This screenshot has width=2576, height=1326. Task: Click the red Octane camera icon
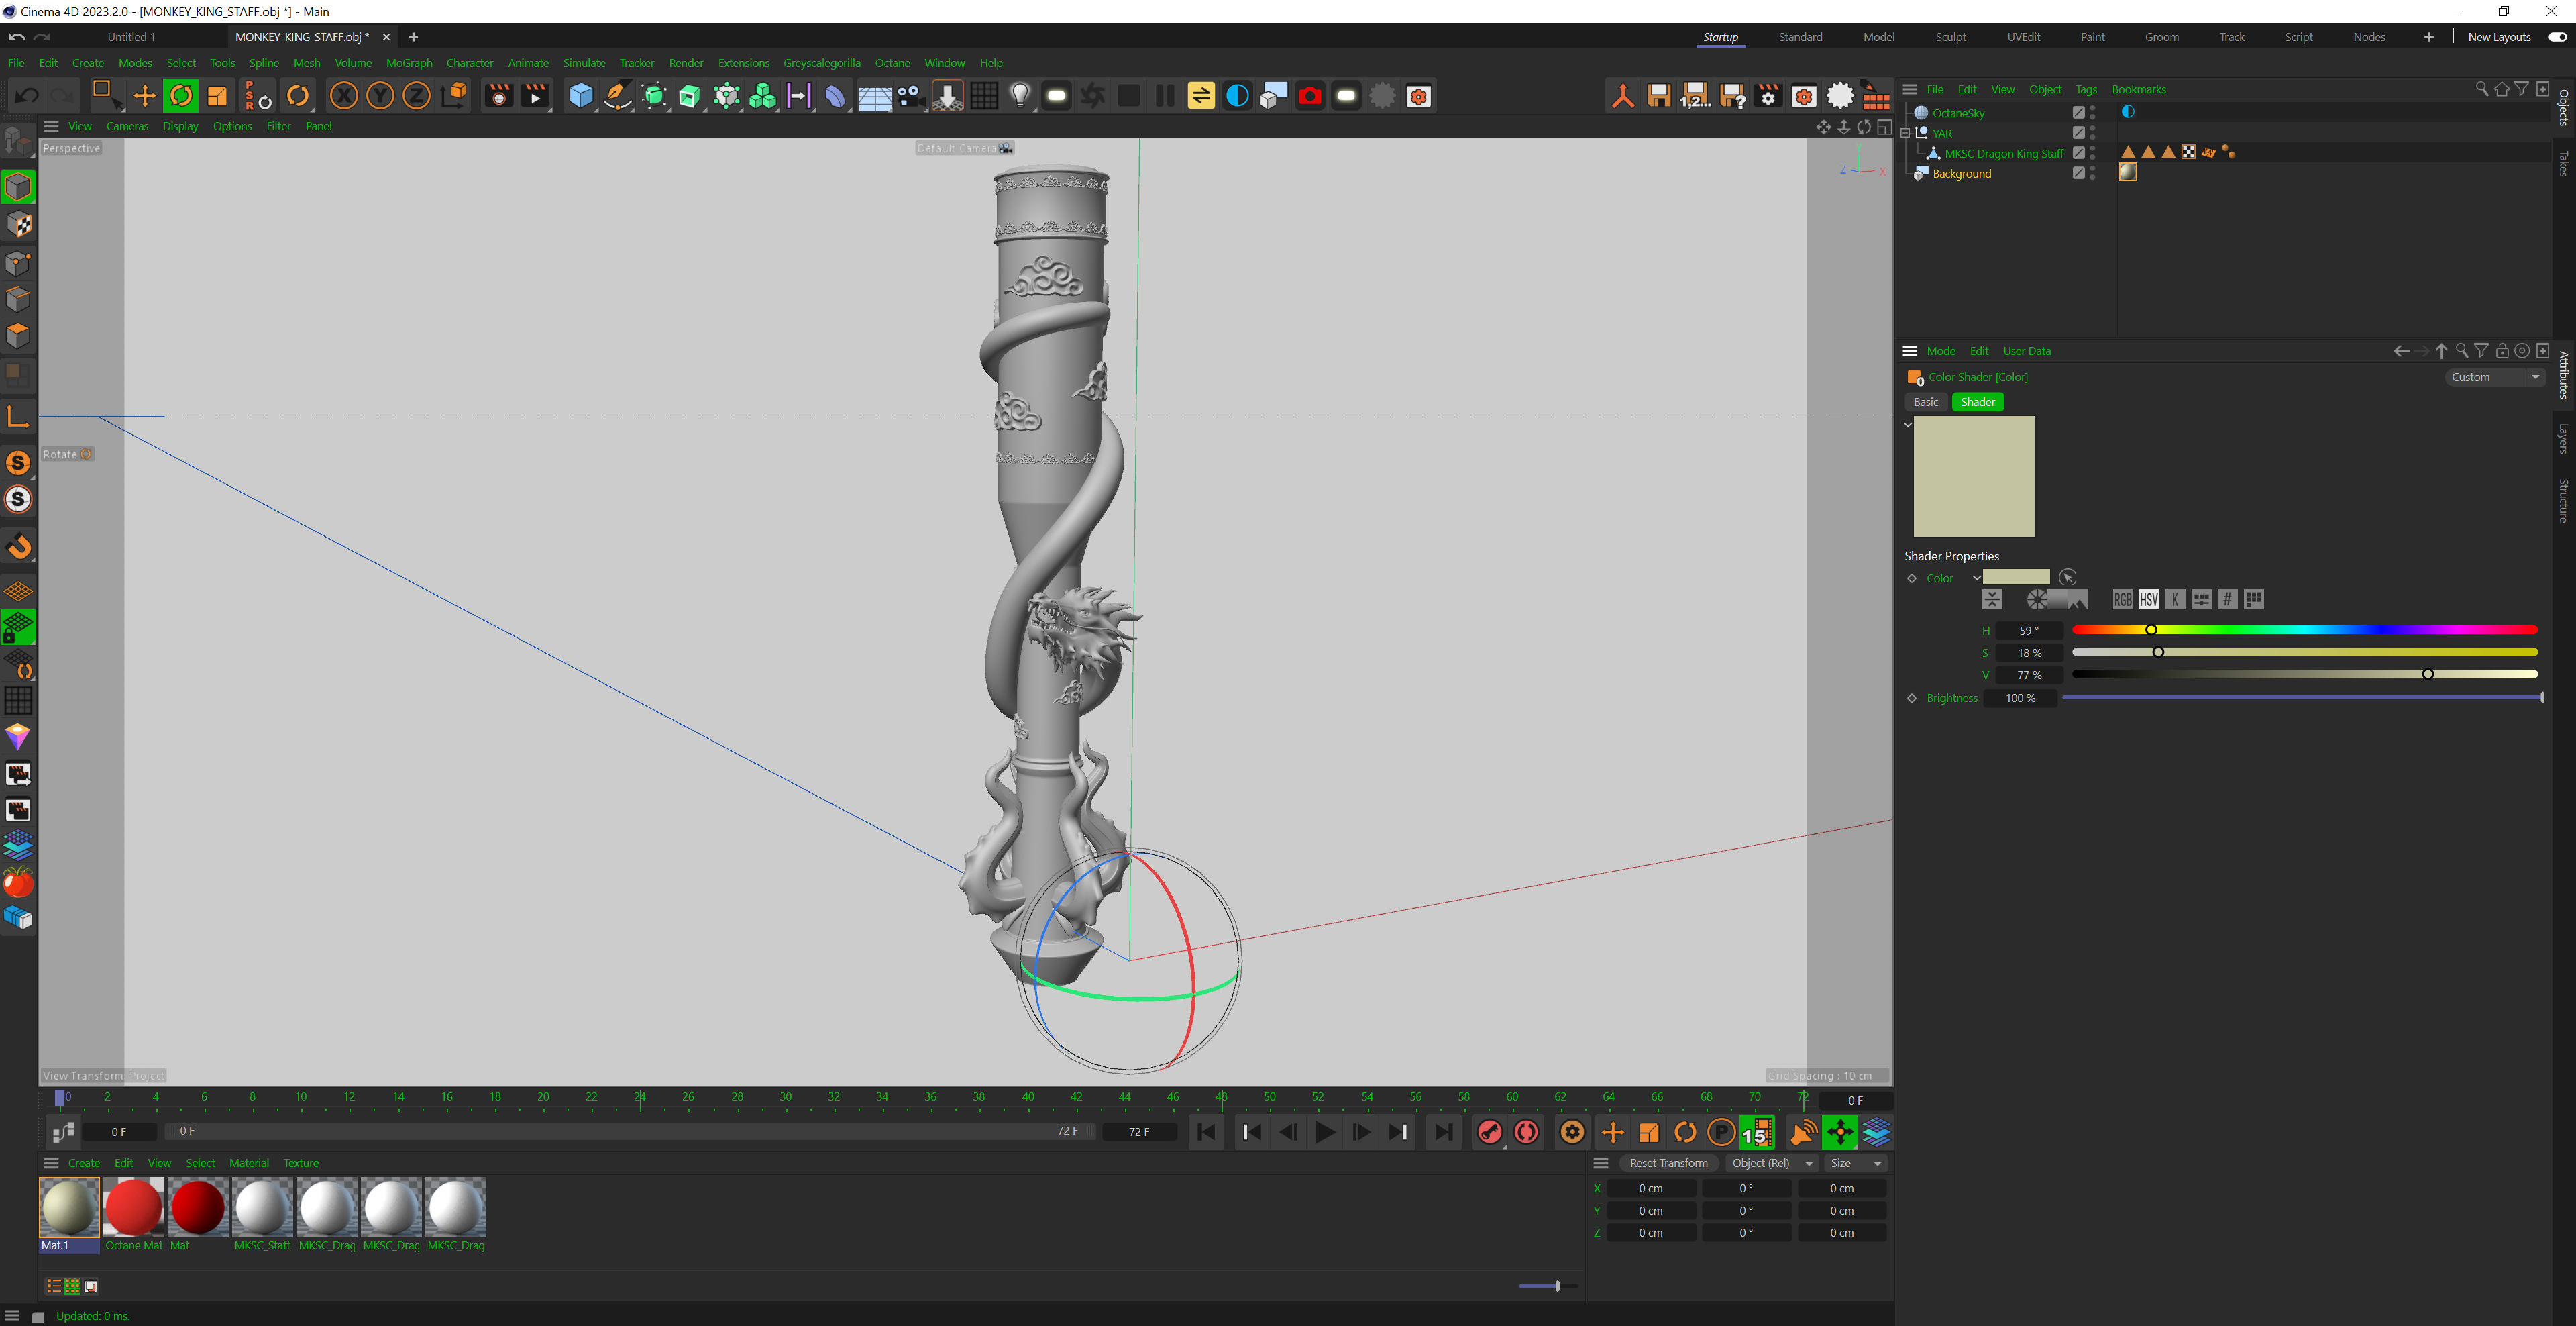[x=1309, y=96]
